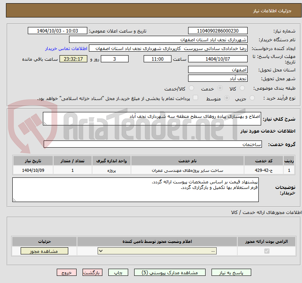Screen dimensions: 302x283
Task: Click the 'شماره نیاز' number field
Action: point(218,31)
